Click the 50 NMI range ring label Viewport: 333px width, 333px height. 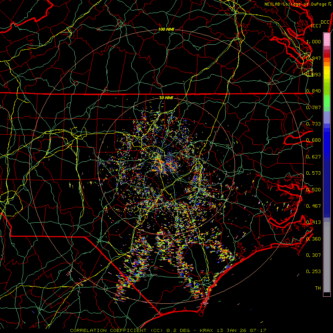[x=166, y=98]
